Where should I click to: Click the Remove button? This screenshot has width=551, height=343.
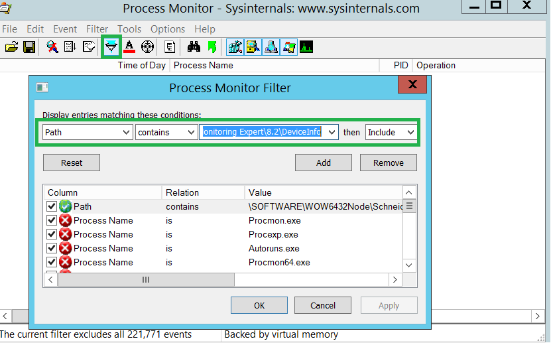pyautogui.click(x=389, y=163)
